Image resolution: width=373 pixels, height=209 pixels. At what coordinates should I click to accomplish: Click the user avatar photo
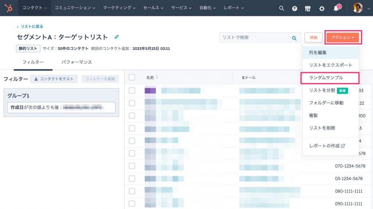[358, 8]
